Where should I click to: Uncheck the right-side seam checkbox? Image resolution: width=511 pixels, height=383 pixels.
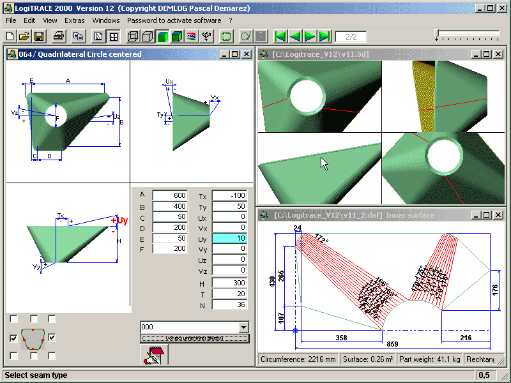pyautogui.click(x=52, y=338)
